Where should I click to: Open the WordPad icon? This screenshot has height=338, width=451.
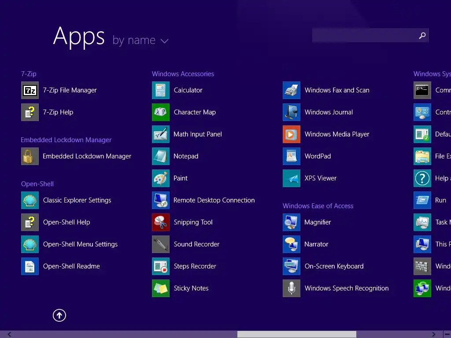tap(292, 156)
